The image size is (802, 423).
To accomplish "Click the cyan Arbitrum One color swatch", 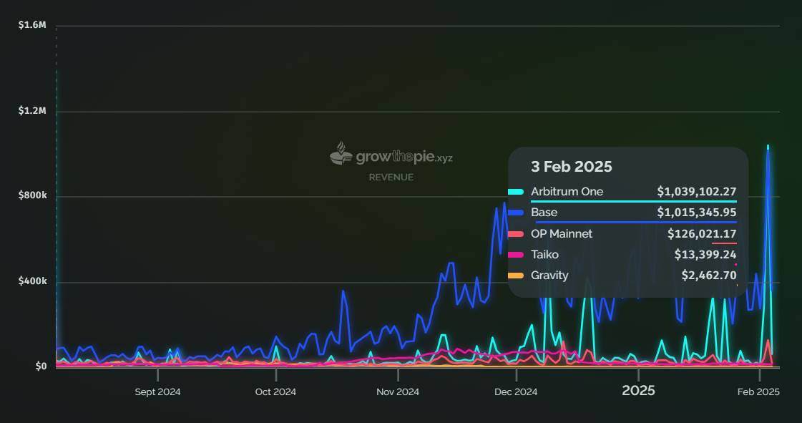I will coord(516,192).
